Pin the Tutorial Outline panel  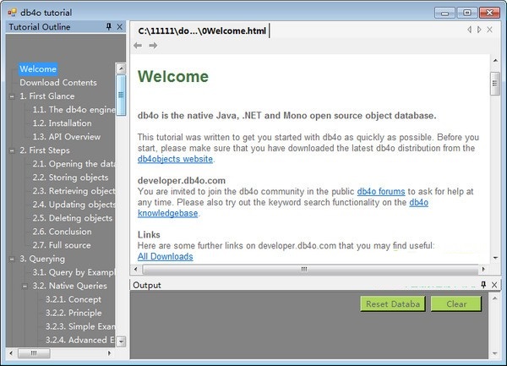109,26
